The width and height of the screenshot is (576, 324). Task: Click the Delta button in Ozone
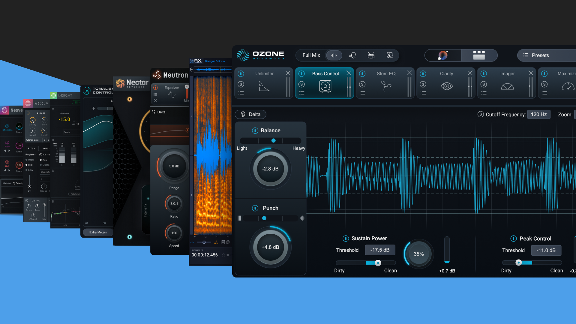coord(250,114)
